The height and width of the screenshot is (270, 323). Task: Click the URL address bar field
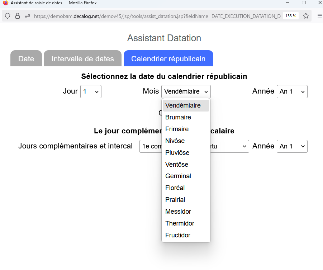point(157,16)
